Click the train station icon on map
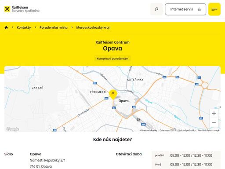 [x=138, y=120]
